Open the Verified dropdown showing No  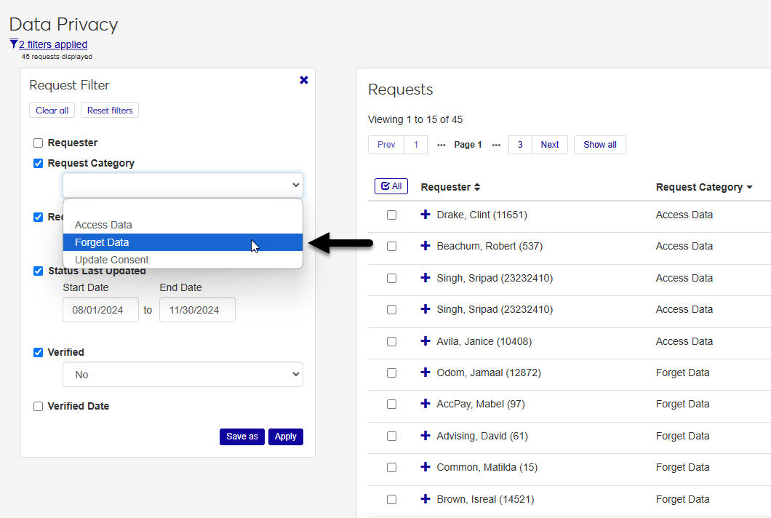(x=183, y=375)
